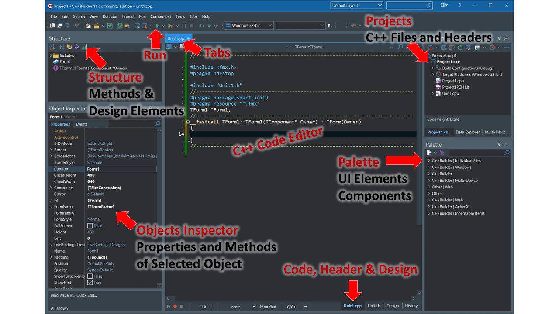Screen dimensions: 559x314
Task: Click the help question mark in title bar
Action: coord(459,5)
